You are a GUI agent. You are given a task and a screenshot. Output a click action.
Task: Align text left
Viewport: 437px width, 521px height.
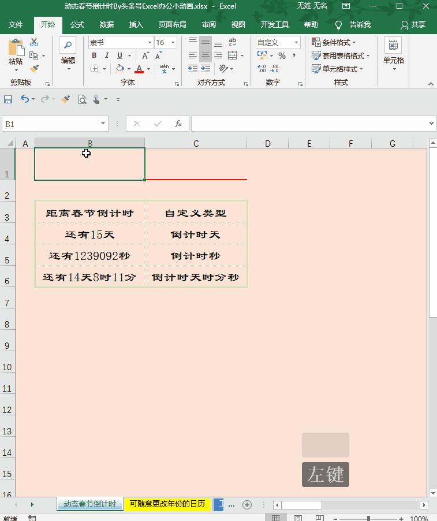(193, 55)
